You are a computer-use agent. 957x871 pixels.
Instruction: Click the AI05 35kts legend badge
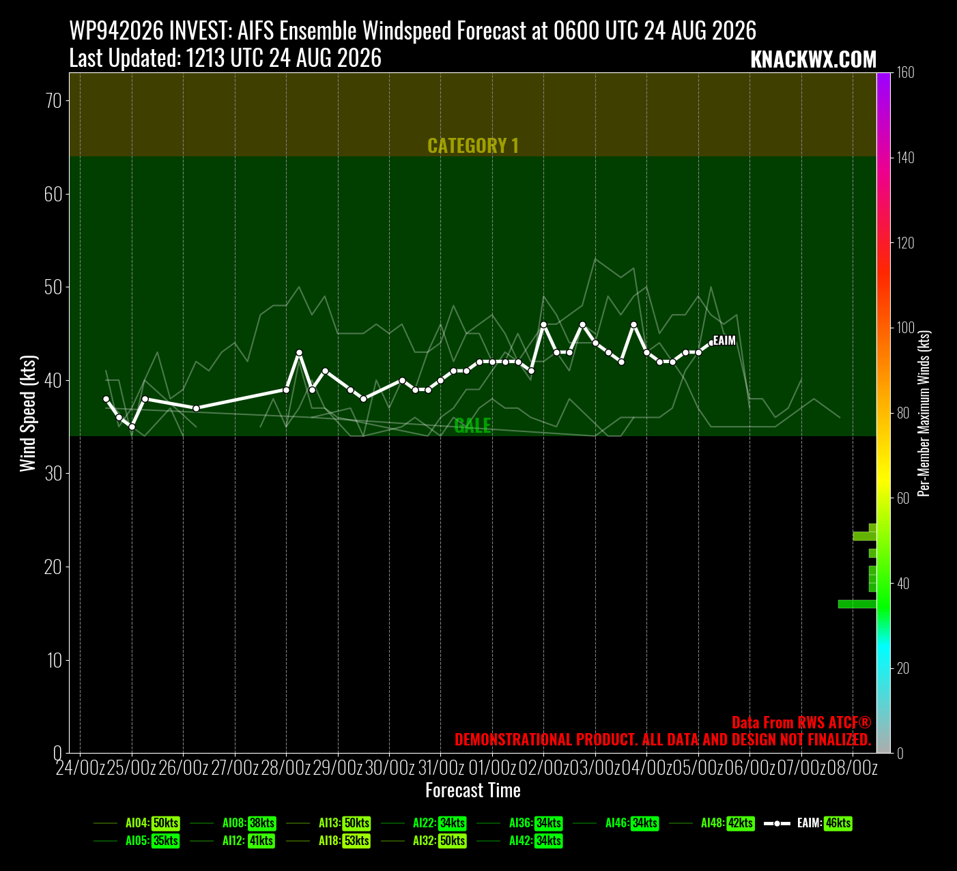pos(165,841)
